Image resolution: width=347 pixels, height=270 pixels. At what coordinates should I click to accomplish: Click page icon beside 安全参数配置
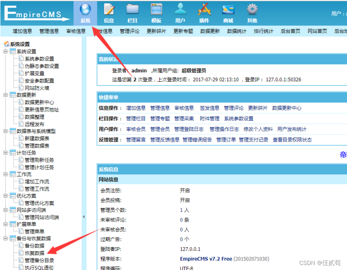pos(21,80)
